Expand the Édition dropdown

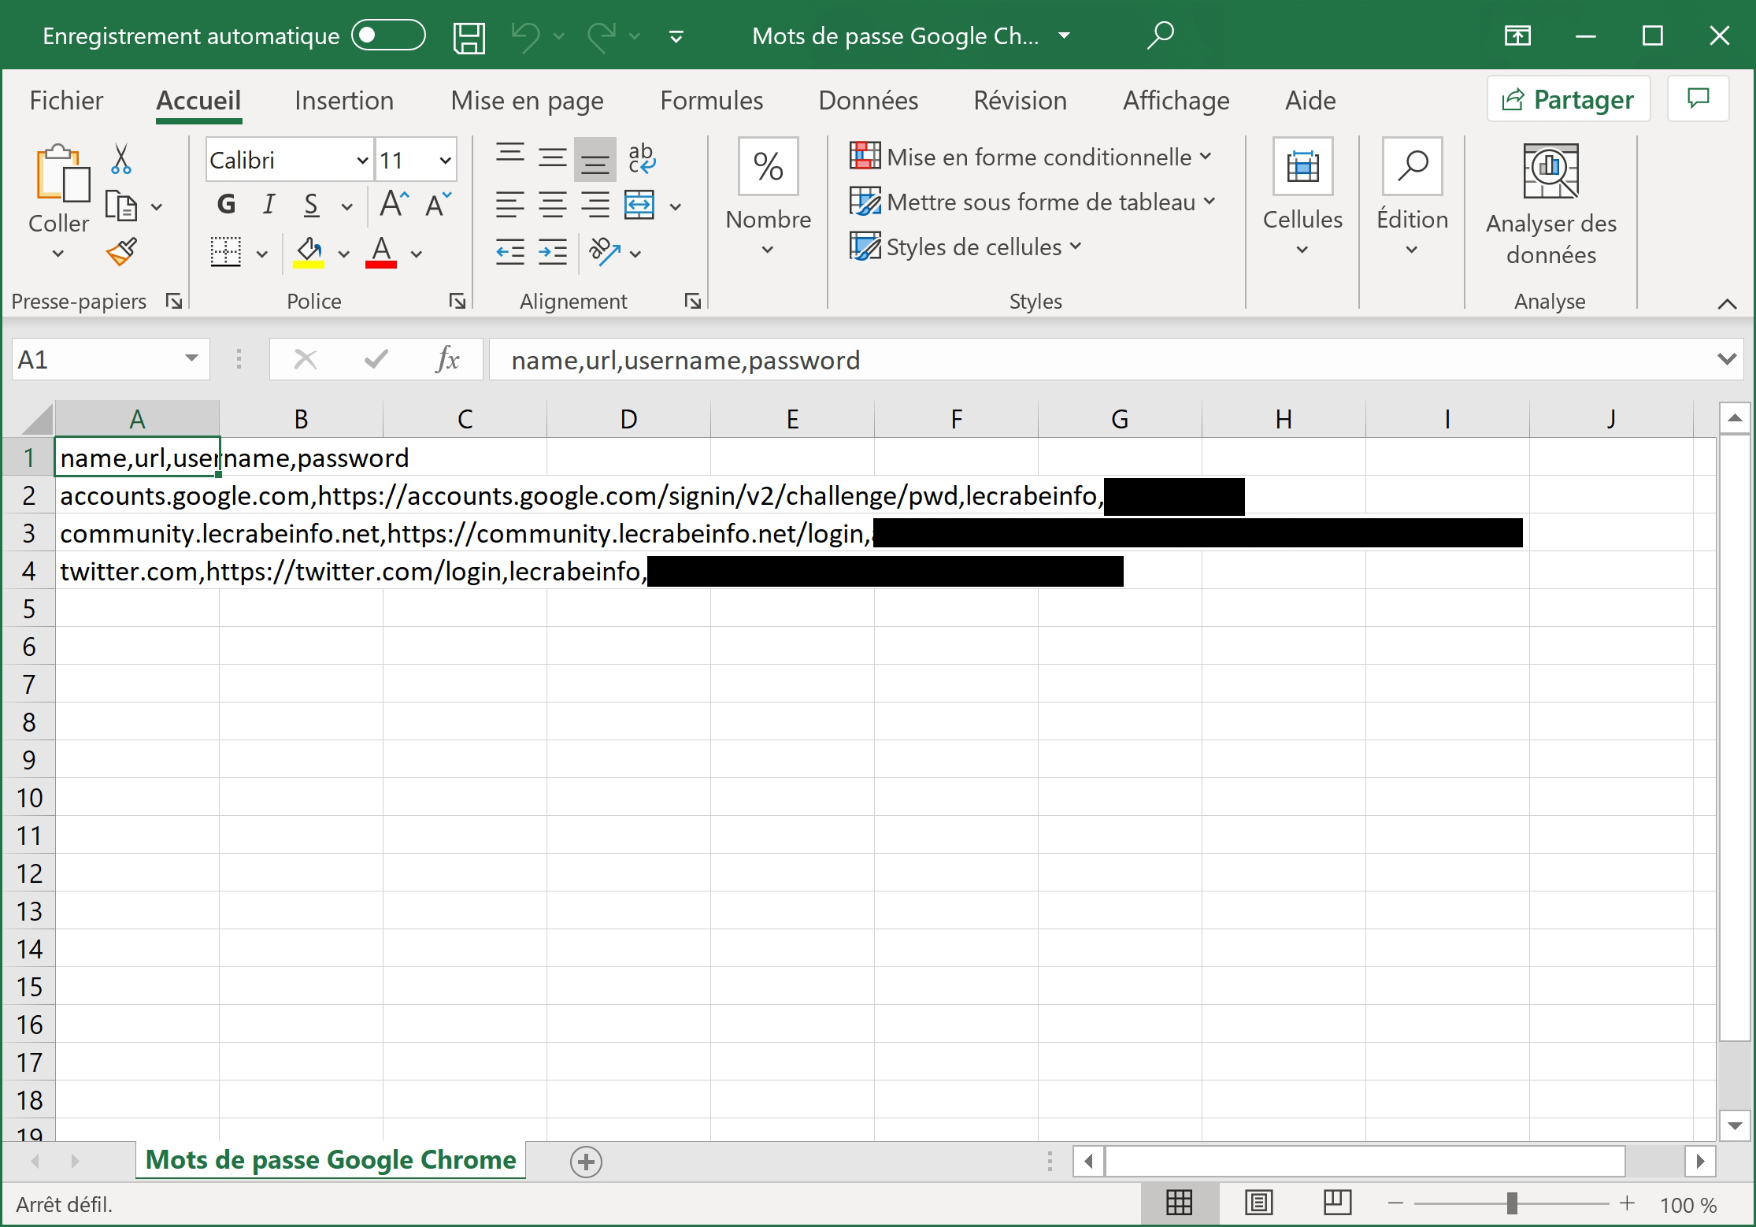tap(1412, 250)
